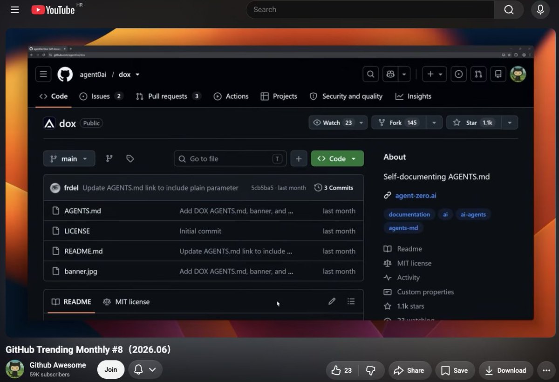Expand the Fork options dropdown arrow
Viewport: 559px width, 382px height.
434,123
